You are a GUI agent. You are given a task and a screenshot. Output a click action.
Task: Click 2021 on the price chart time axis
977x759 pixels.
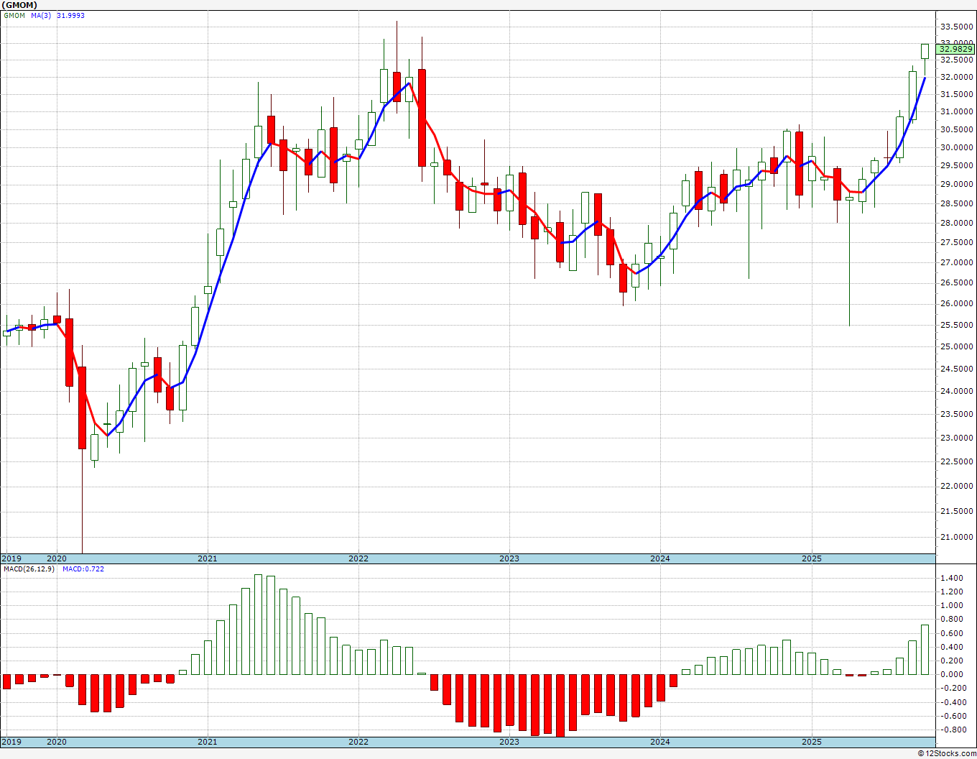coord(207,558)
